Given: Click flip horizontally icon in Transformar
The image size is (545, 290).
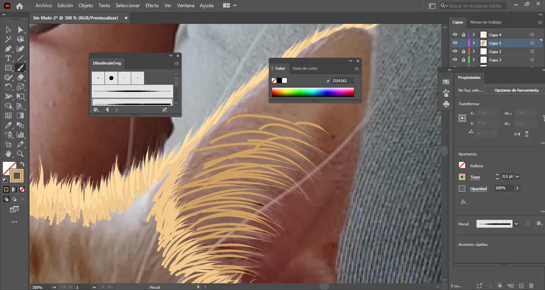Looking at the screenshot, I should pyautogui.click(x=517, y=134).
